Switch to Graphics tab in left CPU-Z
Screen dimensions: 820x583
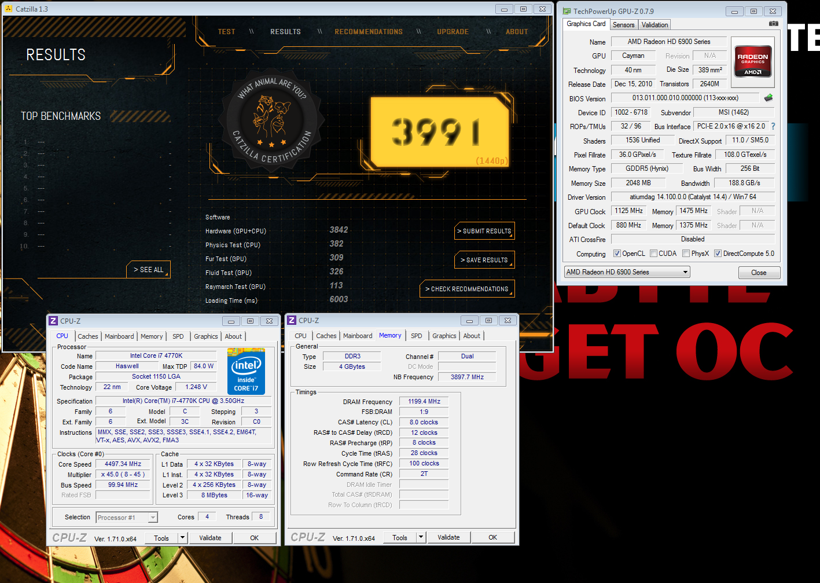pyautogui.click(x=206, y=336)
